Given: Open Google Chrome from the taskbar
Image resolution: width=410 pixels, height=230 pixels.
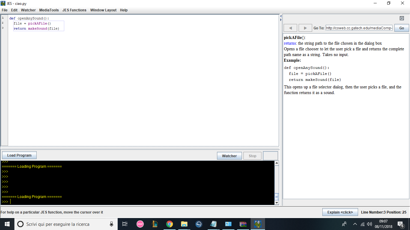Looking at the screenshot, I should [170, 224].
